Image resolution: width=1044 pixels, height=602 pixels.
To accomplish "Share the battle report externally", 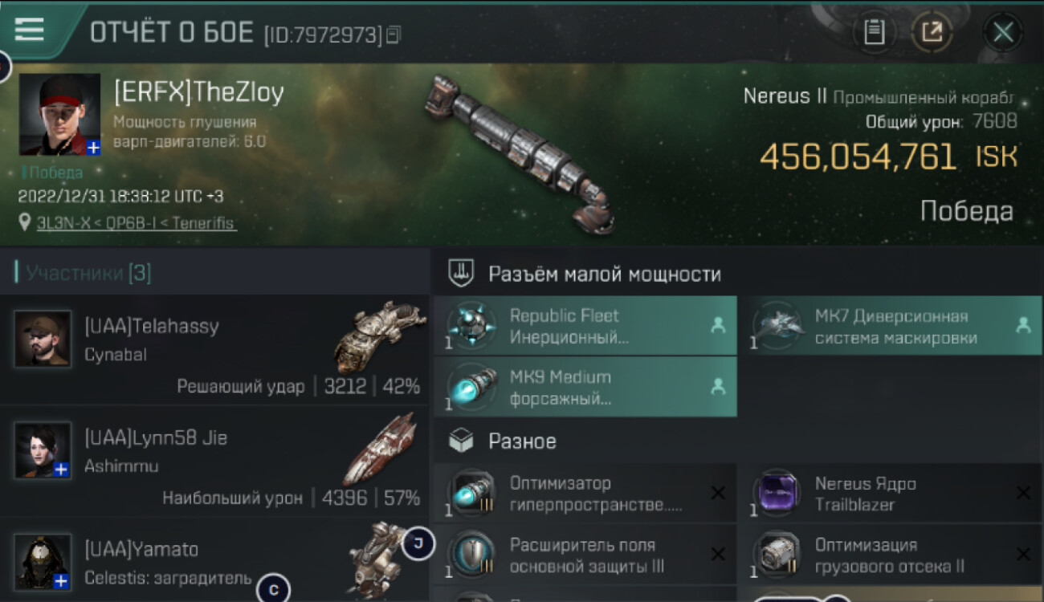I will pyautogui.click(x=932, y=33).
